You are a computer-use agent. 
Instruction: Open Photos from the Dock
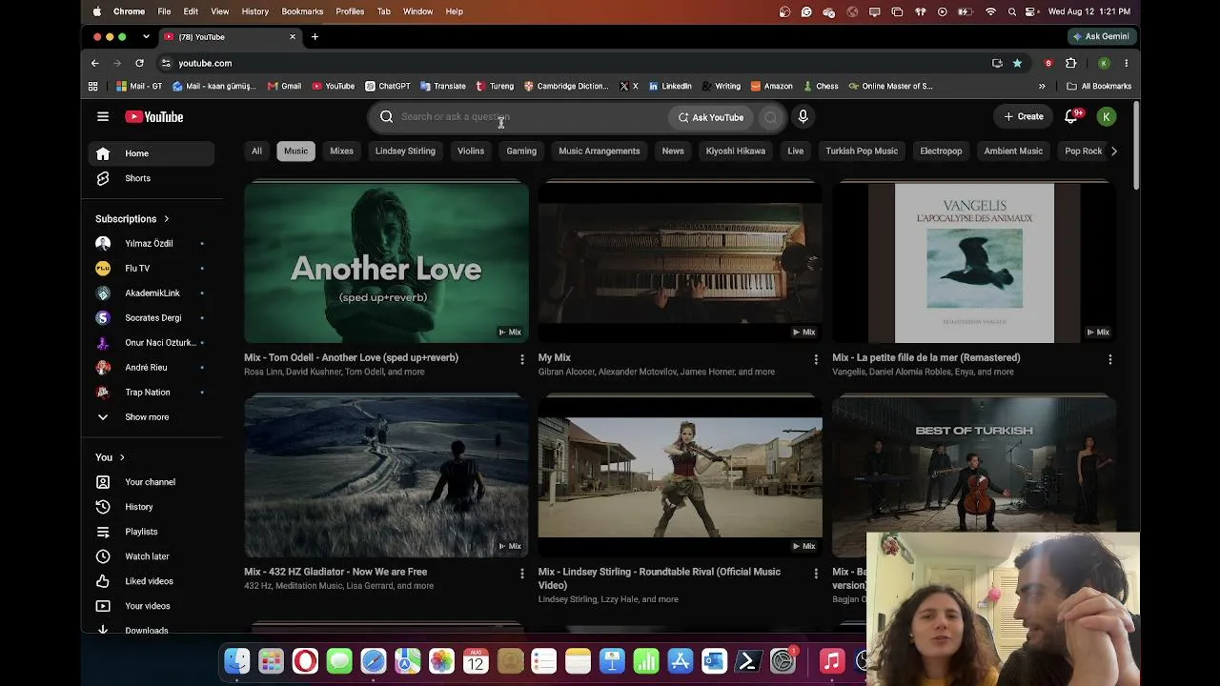tap(441, 660)
